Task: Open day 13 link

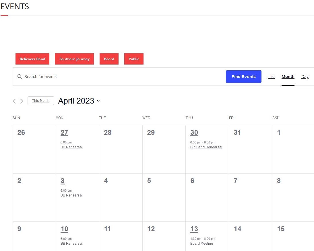Action: (x=194, y=229)
